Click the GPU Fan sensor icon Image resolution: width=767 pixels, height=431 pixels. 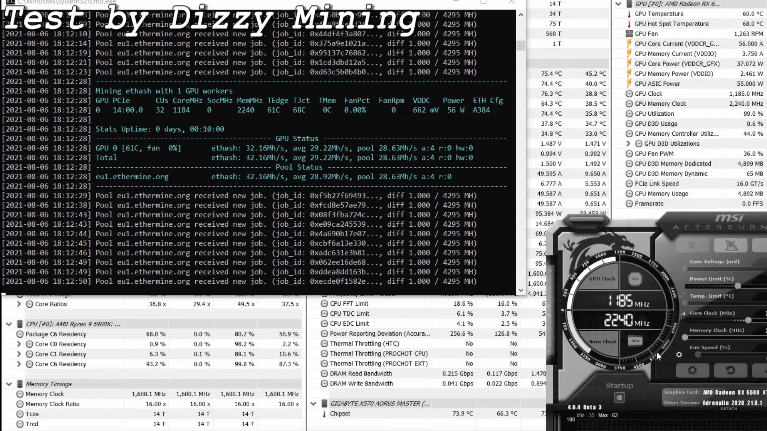[629, 34]
